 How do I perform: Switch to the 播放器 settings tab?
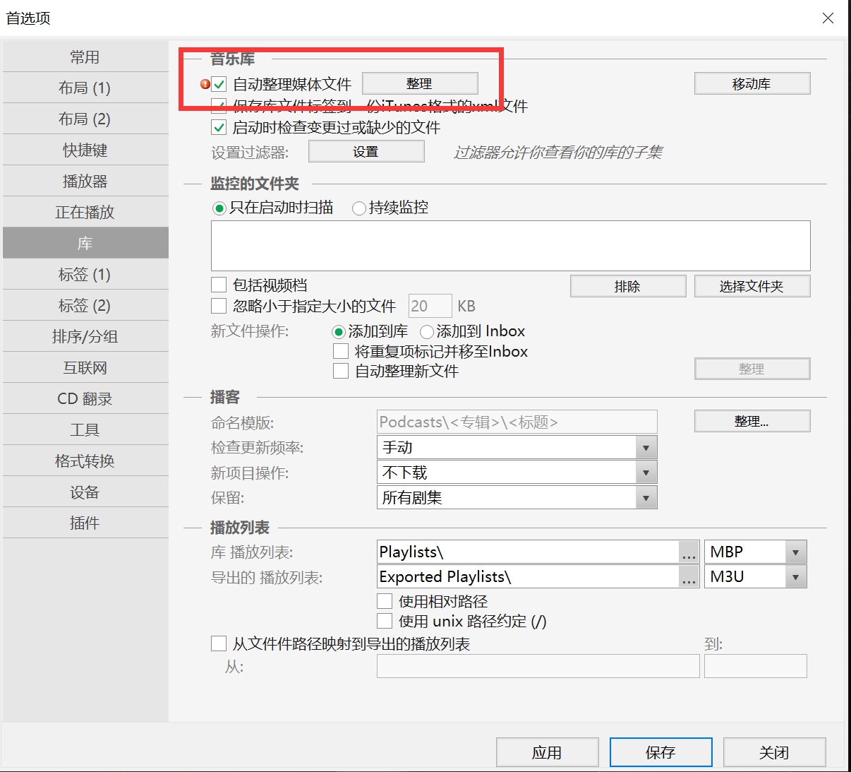pos(85,181)
